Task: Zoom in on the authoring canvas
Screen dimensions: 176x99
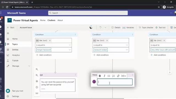Action: [x=37, y=69]
